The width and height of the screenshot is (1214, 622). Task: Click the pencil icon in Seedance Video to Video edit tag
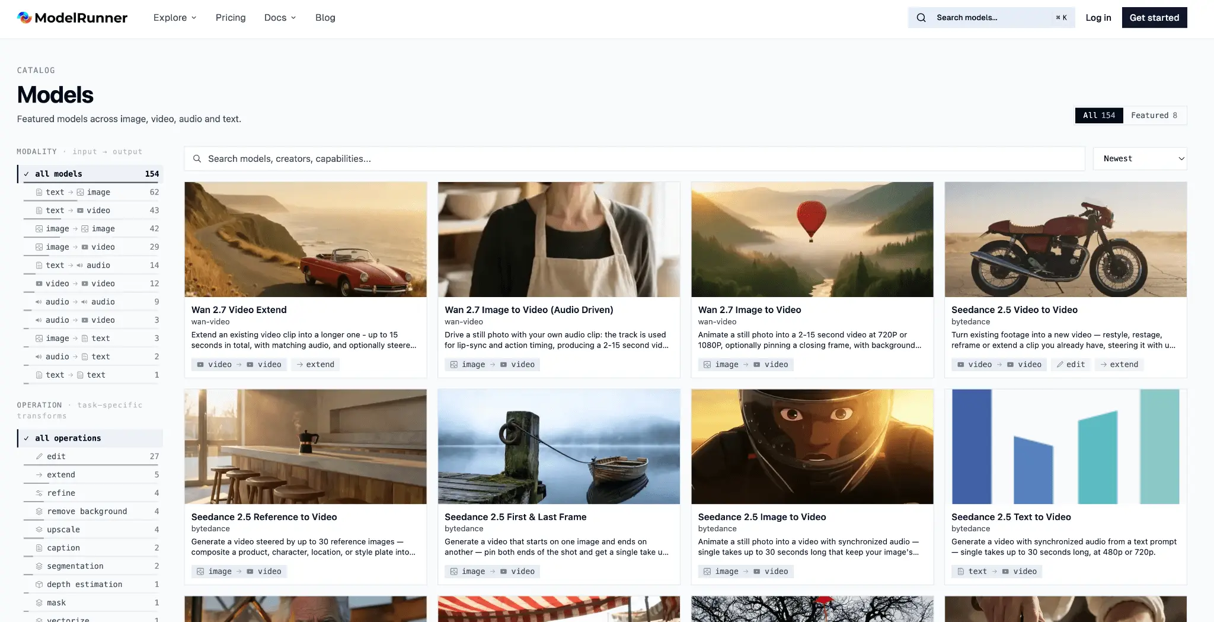[1060, 365]
